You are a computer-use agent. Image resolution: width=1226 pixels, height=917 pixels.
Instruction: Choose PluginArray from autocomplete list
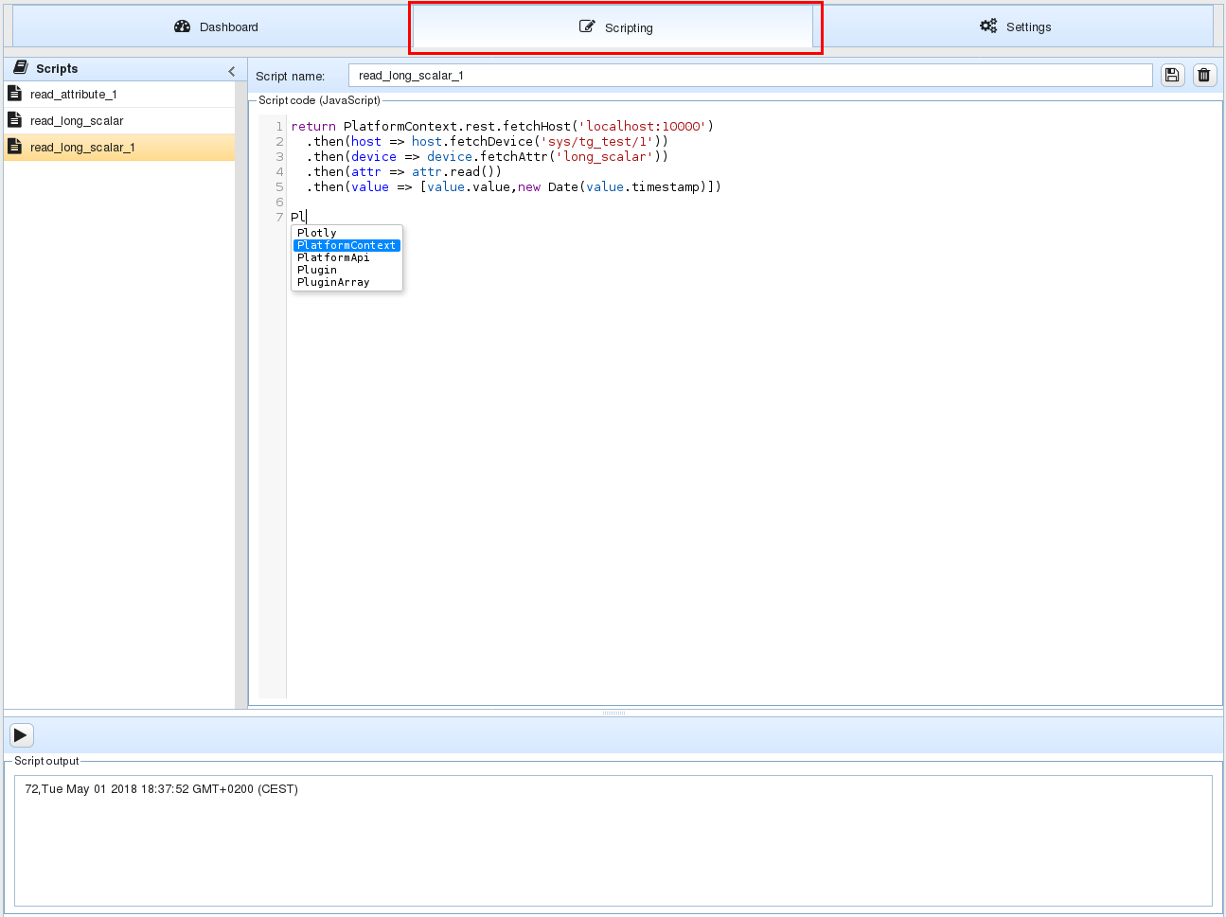pyautogui.click(x=346, y=282)
